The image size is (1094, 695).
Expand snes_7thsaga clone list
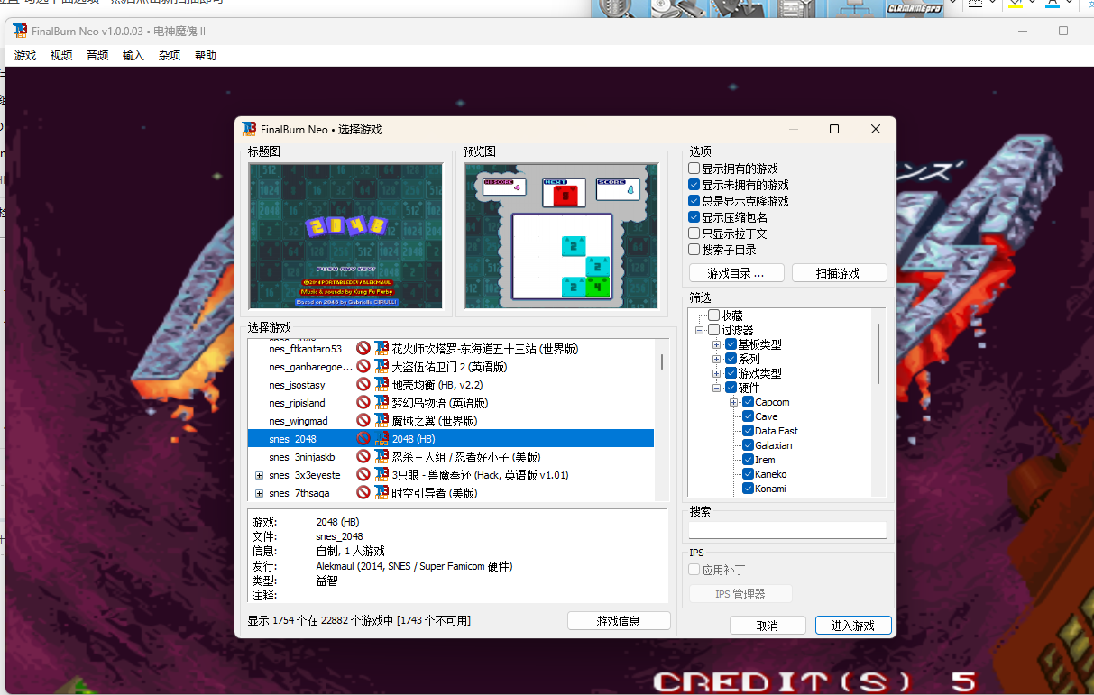[x=259, y=493]
